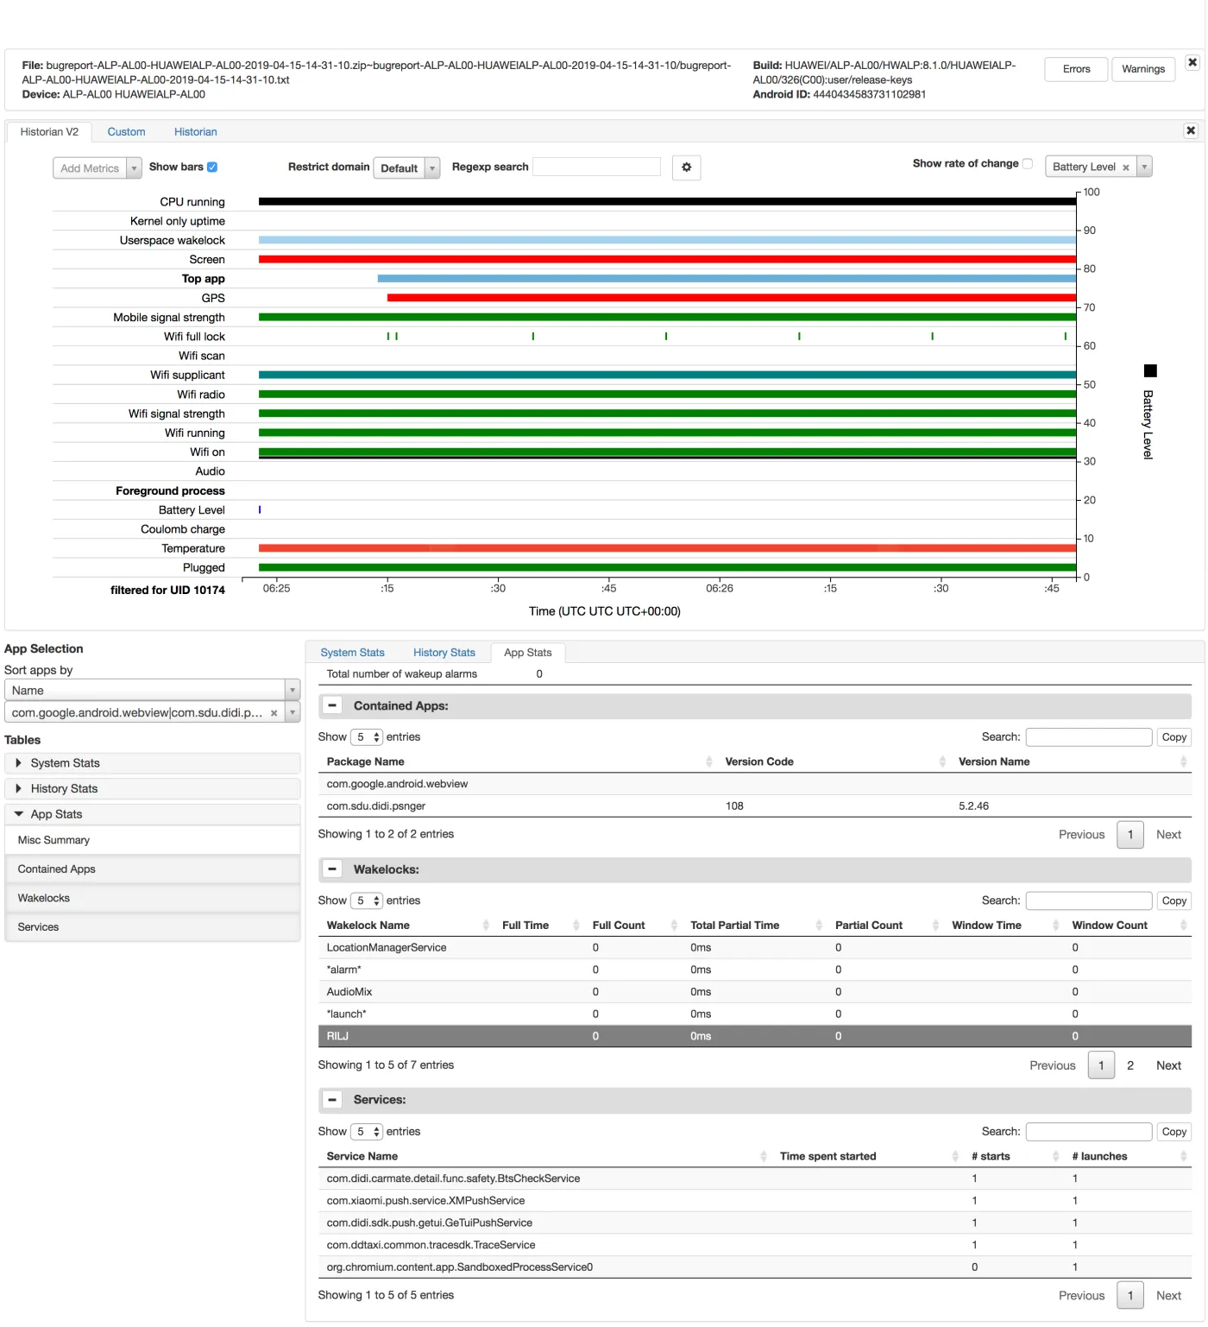1208x1327 pixels.
Task: Clear the selected app in app selector
Action: (x=274, y=713)
